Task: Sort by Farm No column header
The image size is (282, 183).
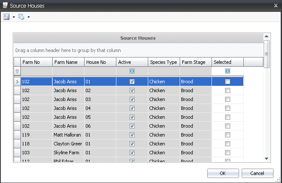Action: (36, 62)
